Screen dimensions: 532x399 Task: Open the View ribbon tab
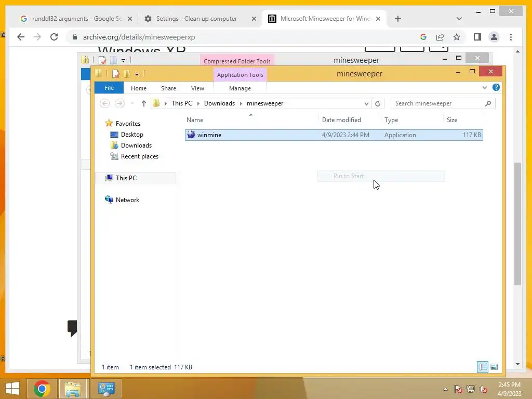click(x=197, y=88)
